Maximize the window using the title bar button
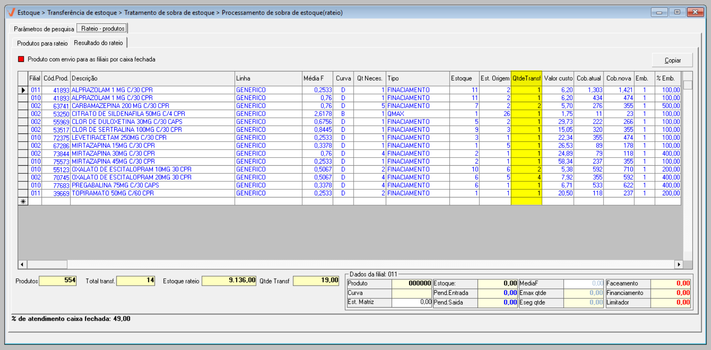 pos(677,12)
